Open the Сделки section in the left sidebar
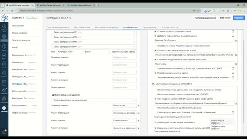This screenshot has width=247, height=139. (x=4, y=47)
